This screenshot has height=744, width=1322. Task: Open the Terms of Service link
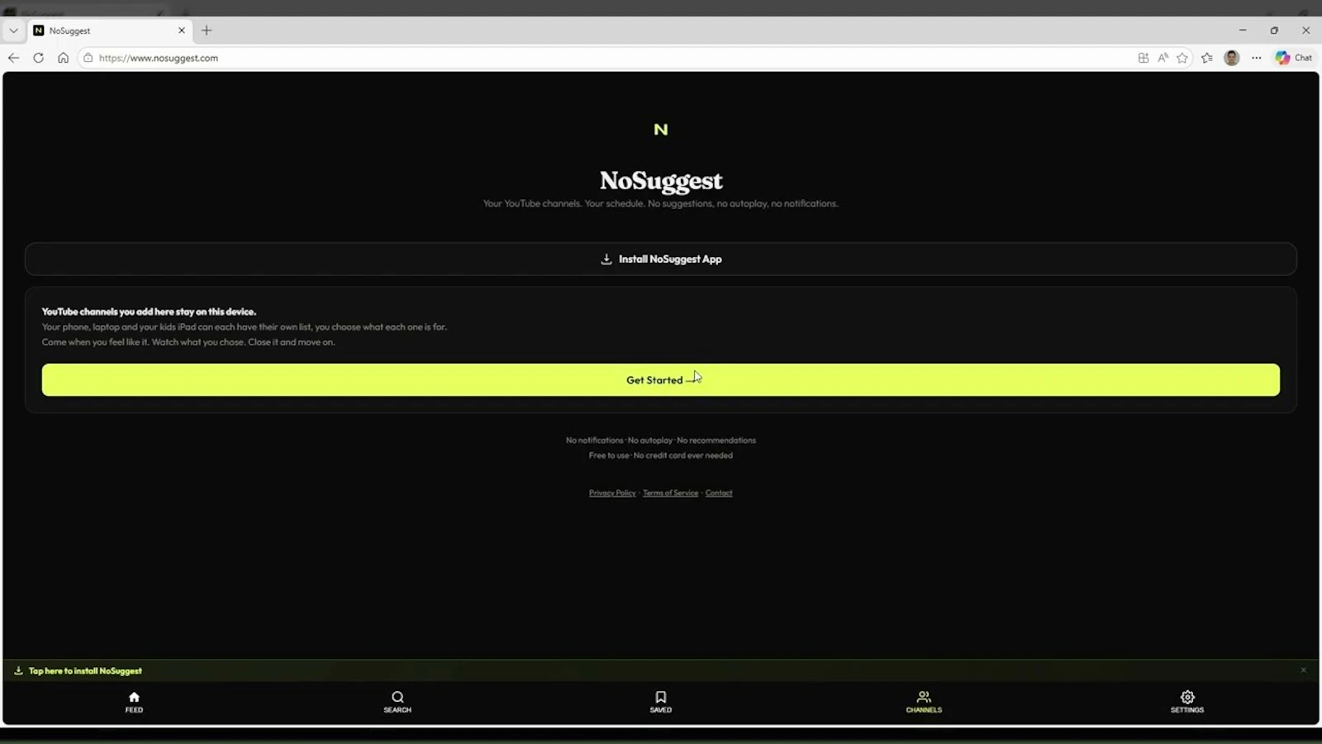point(670,493)
